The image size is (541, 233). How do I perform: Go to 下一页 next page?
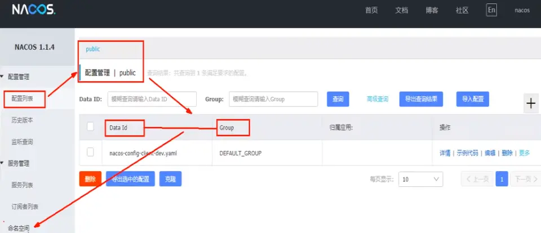(x=525, y=179)
